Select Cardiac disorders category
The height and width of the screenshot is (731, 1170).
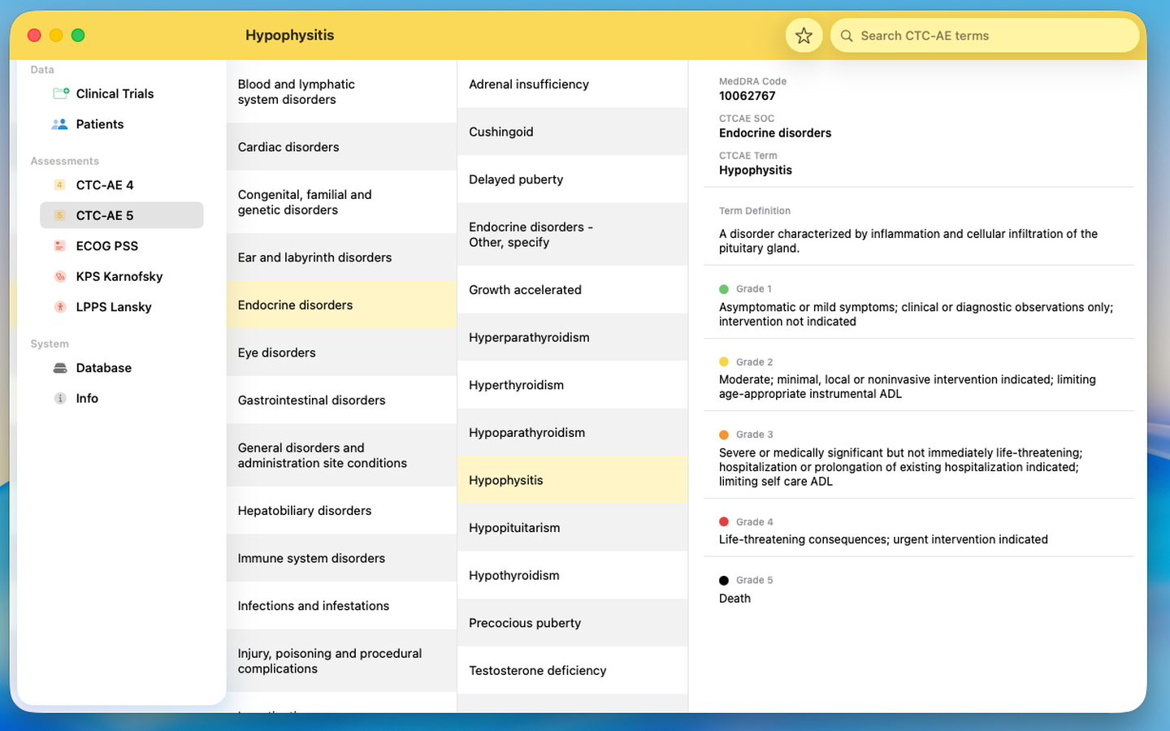point(341,147)
